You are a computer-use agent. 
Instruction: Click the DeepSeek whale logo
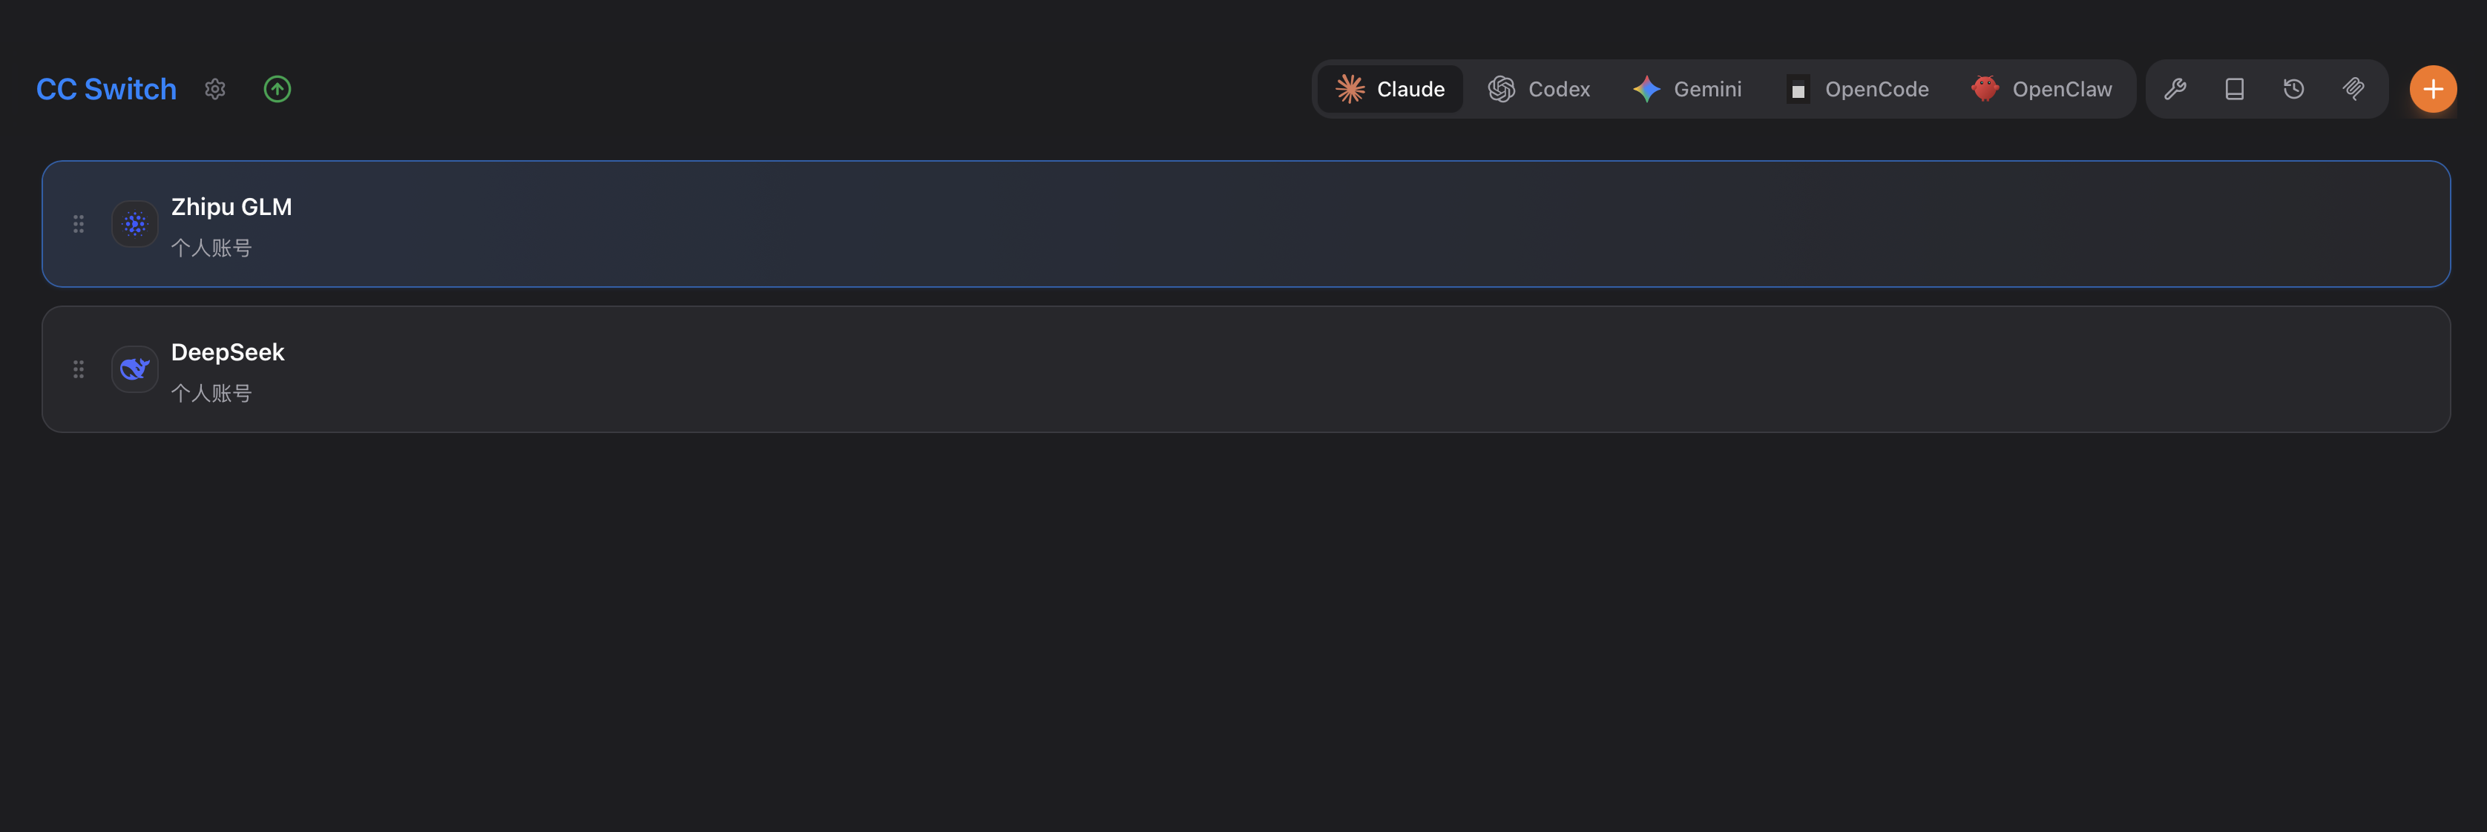[134, 370]
